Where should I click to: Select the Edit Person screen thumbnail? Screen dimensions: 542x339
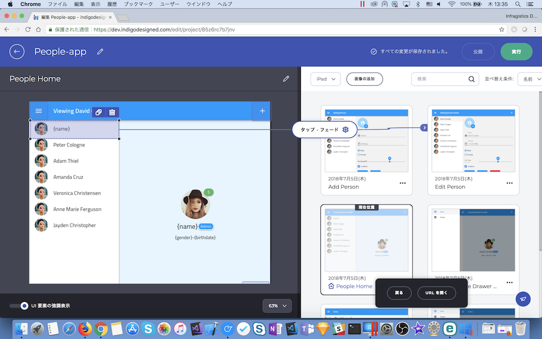(473, 140)
